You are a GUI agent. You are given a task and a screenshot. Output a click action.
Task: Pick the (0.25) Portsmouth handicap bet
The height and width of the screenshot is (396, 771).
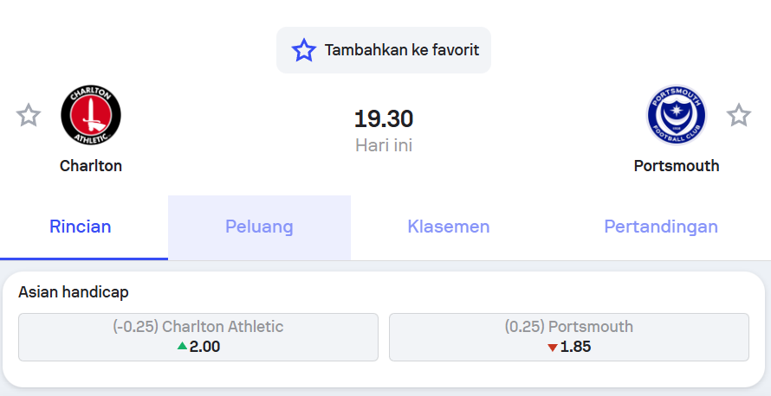pyautogui.click(x=569, y=337)
